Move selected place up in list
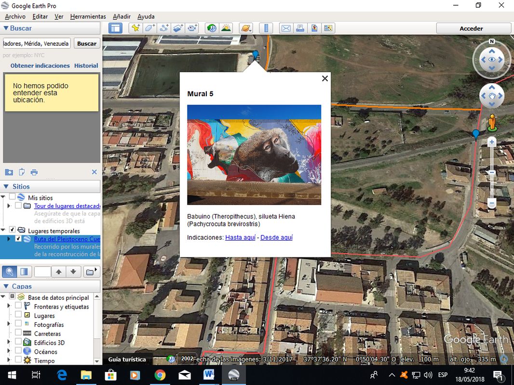 pyautogui.click(x=59, y=271)
